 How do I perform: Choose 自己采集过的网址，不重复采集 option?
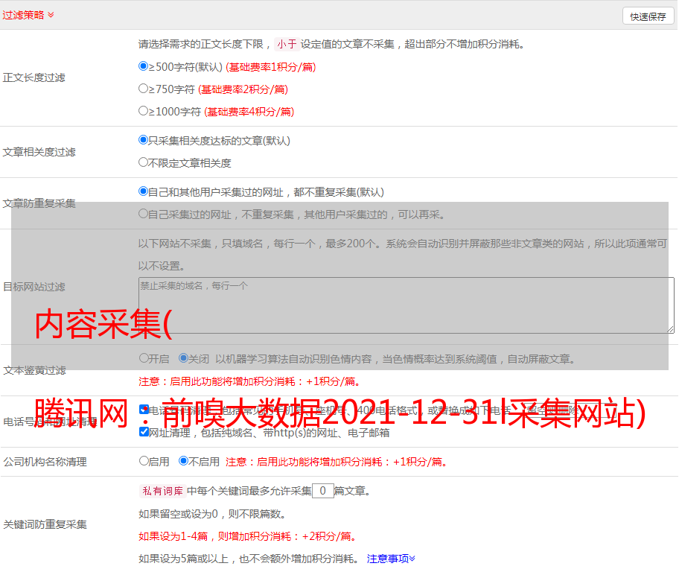point(143,214)
